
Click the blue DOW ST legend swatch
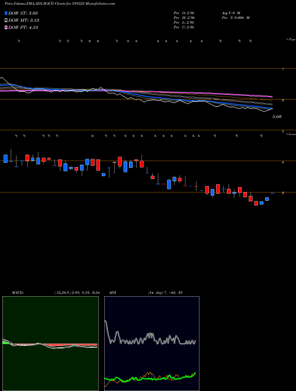click(x=7, y=13)
